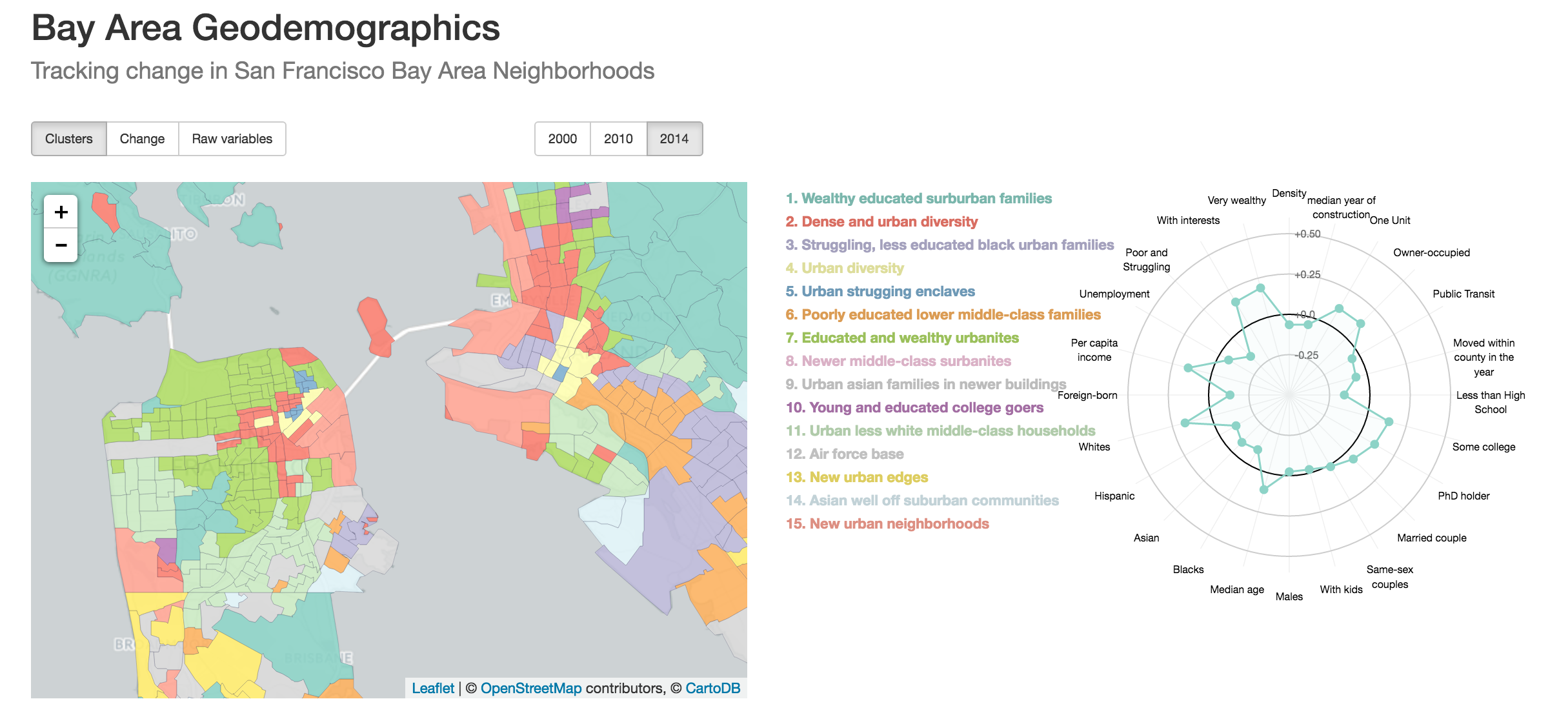Click Raw variables tab option
1559x719 pixels.
click(232, 138)
